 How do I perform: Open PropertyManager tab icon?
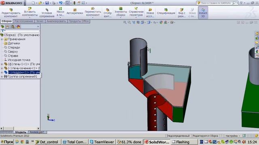(7, 27)
